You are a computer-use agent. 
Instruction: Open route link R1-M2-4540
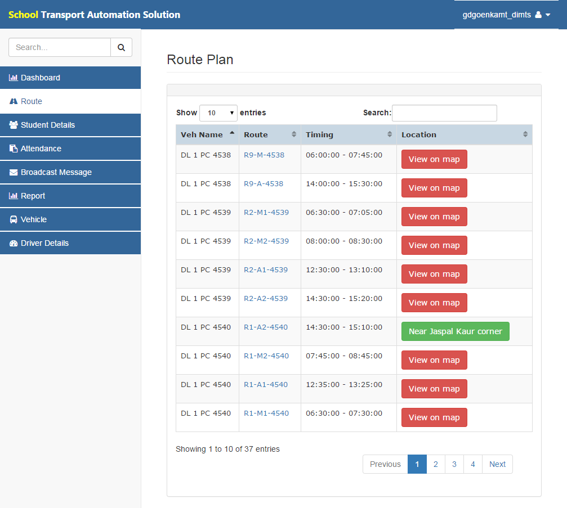click(266, 356)
